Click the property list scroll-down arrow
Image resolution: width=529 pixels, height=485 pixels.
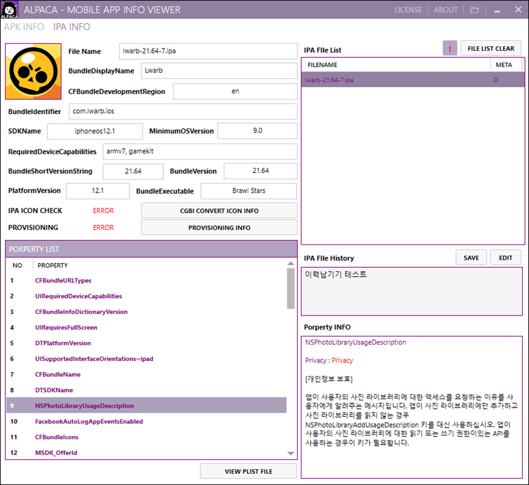(x=291, y=454)
